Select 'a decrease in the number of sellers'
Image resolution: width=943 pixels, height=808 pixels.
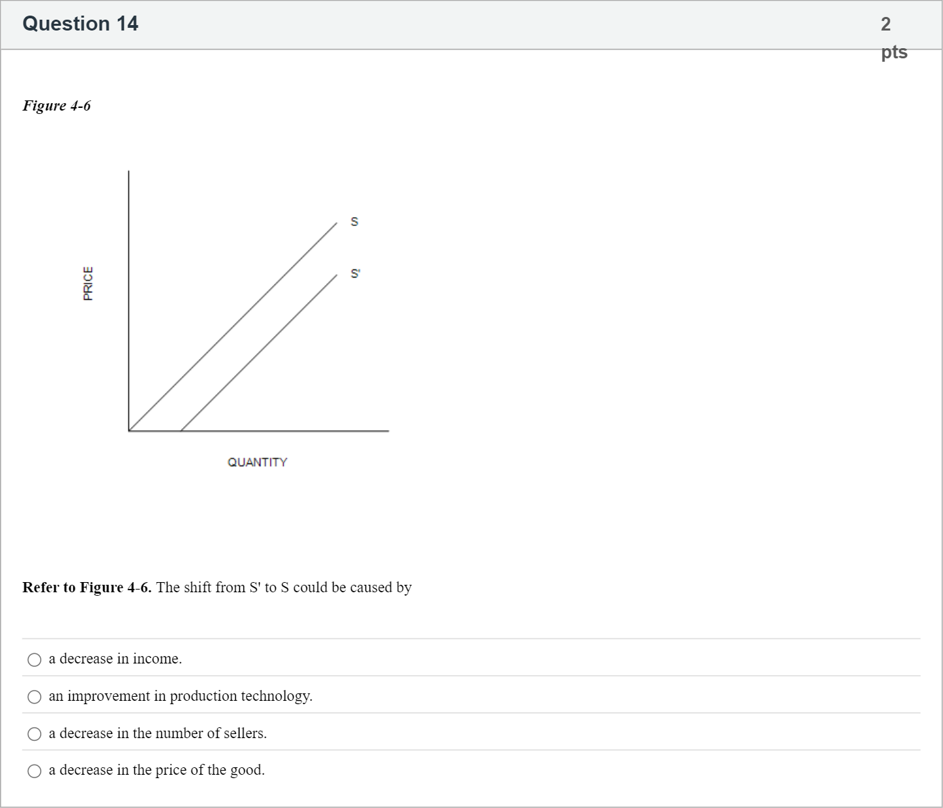33,733
